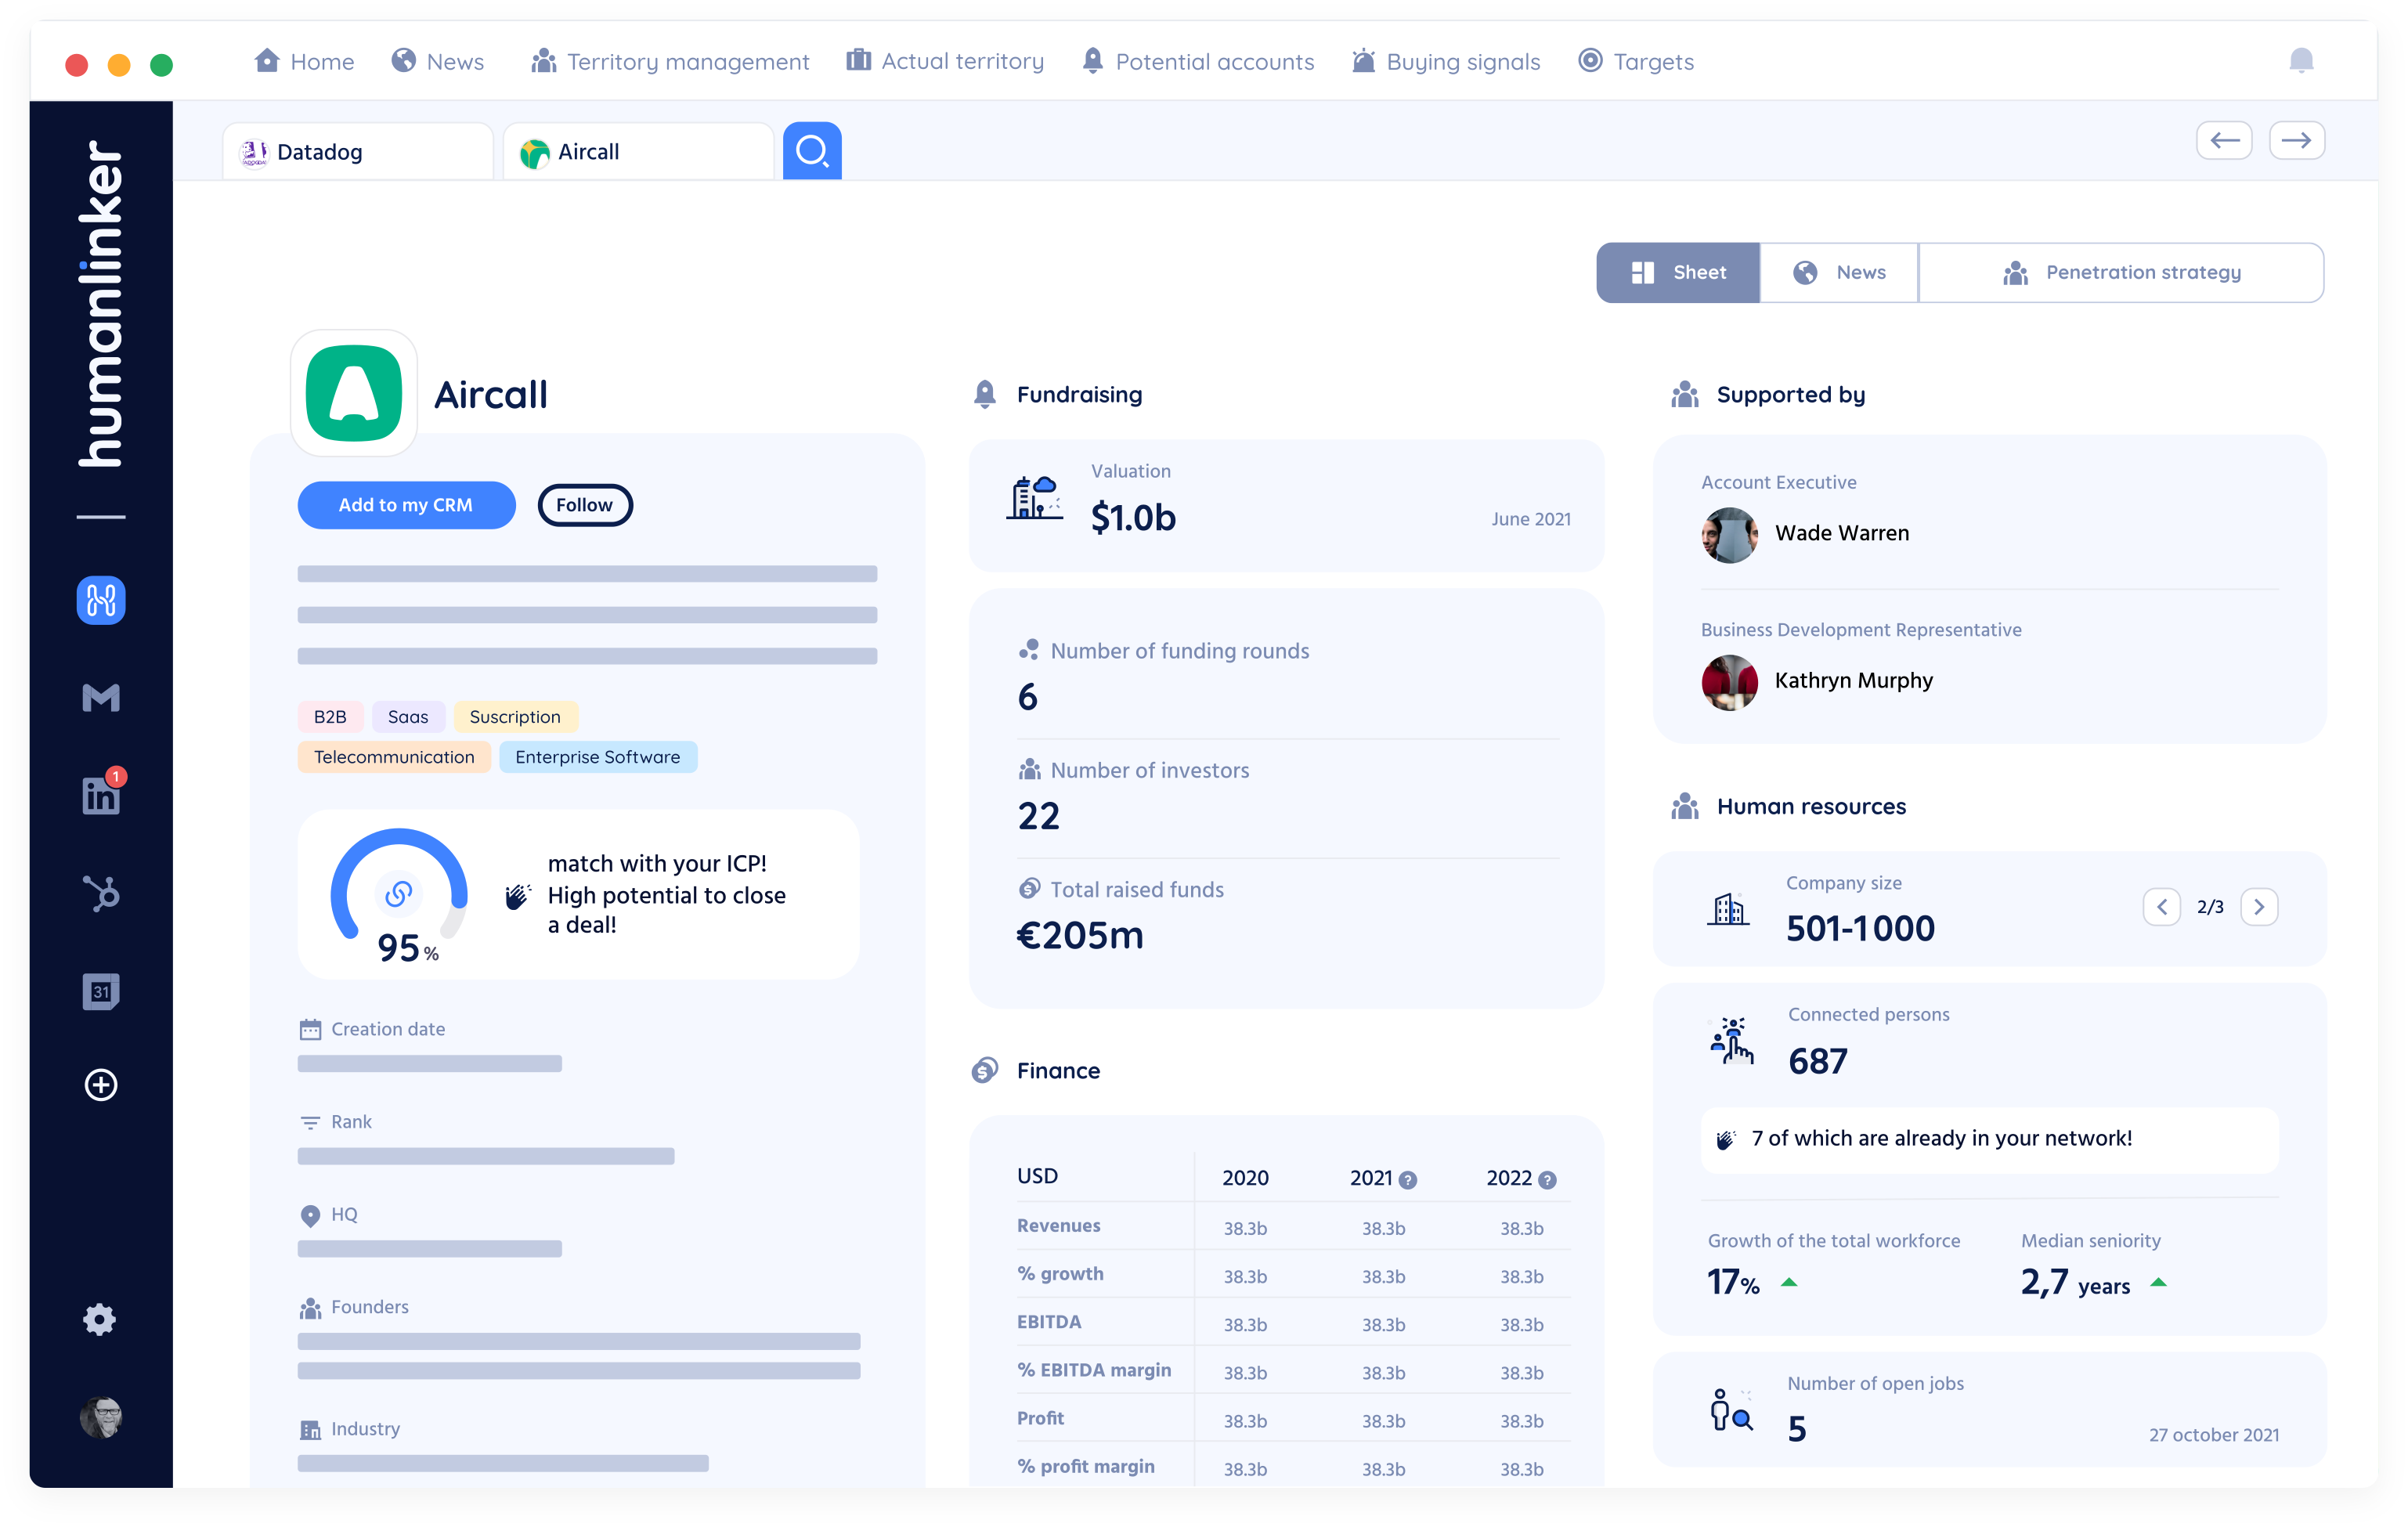Image resolution: width=2408 pixels, height=1527 pixels.
Task: Launch the blue search icon next to tabs
Action: (x=812, y=150)
